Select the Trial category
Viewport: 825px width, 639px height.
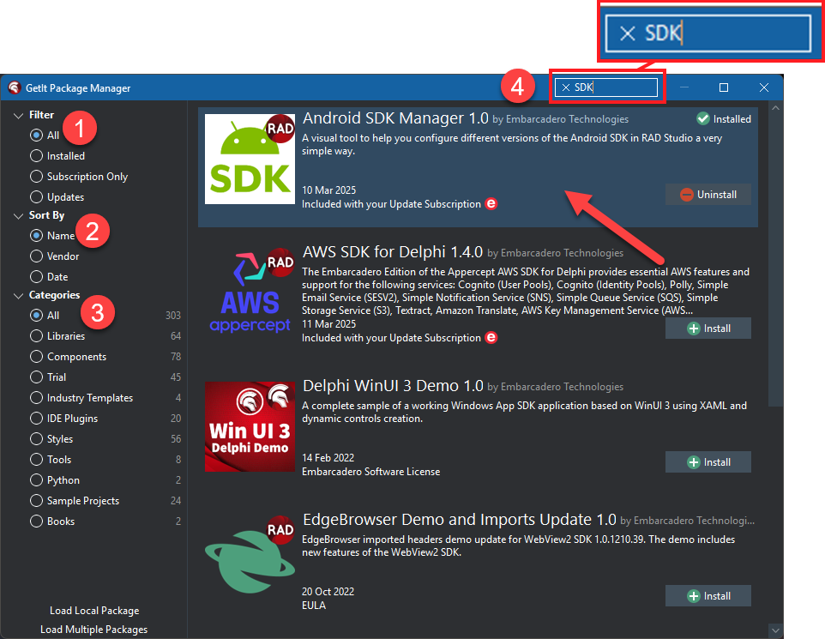click(x=48, y=377)
